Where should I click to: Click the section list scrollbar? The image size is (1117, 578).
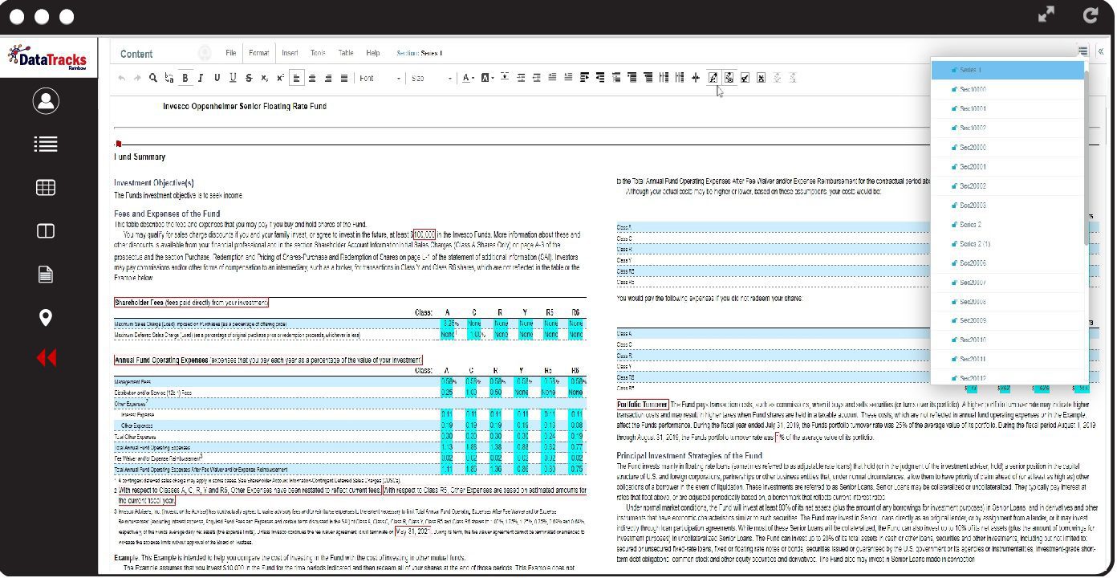(1087, 157)
